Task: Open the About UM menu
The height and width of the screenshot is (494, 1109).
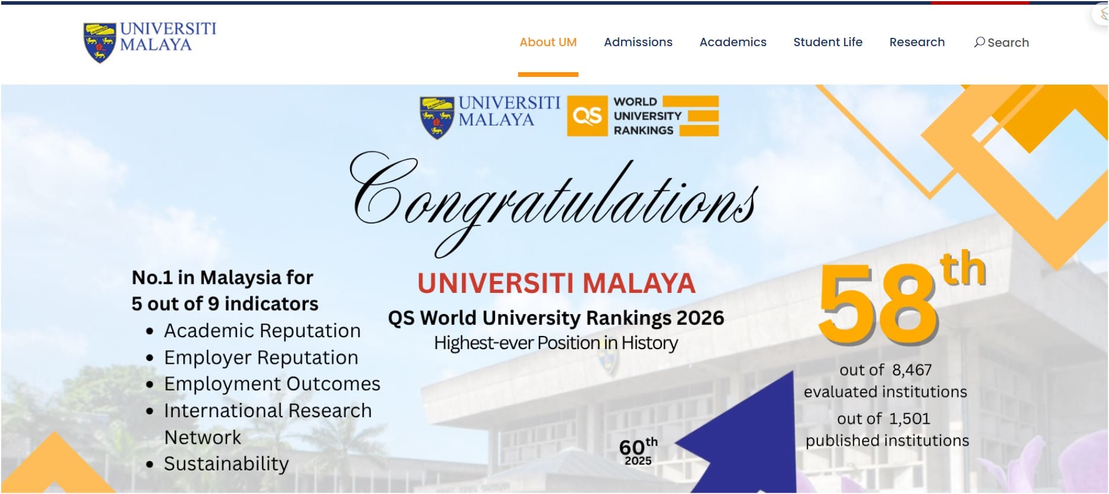Action: 548,42
